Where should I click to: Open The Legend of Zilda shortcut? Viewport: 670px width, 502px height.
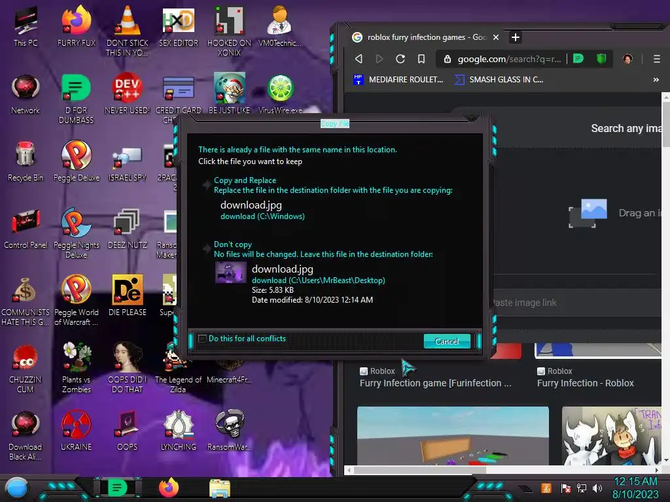point(178,367)
